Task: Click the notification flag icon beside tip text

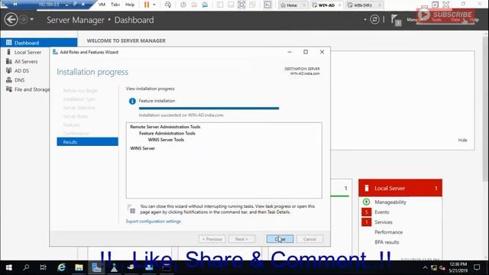Action: tap(131, 209)
